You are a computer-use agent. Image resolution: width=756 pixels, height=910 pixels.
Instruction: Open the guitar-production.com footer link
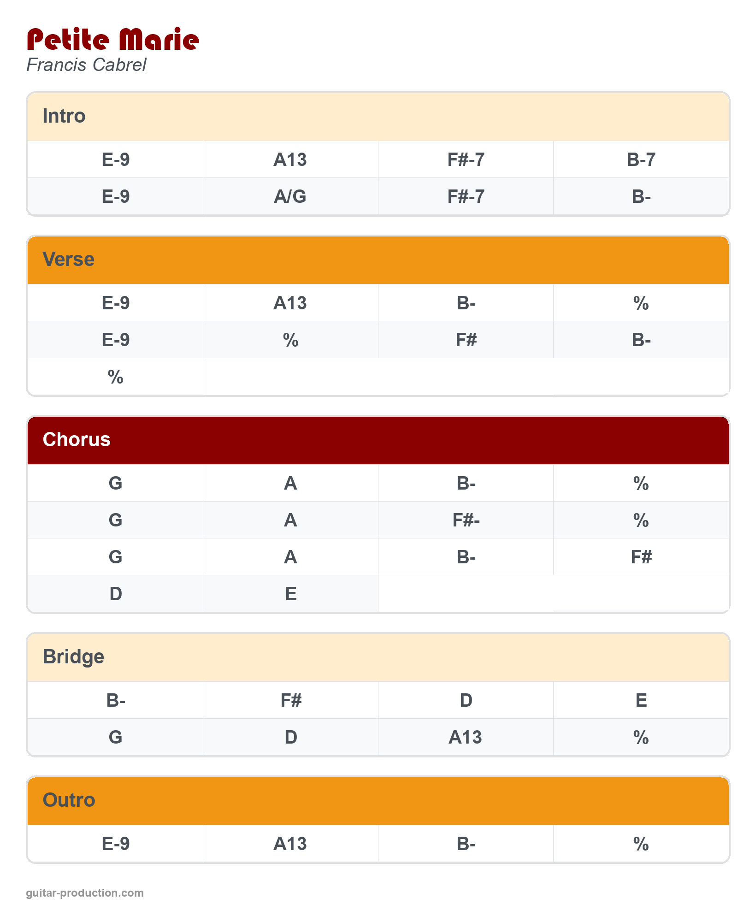pos(85,893)
